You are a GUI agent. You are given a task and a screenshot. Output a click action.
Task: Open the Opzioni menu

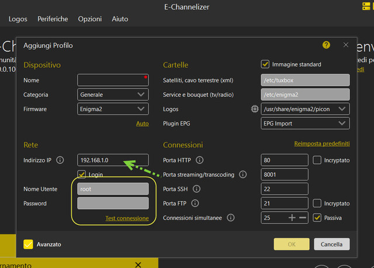[x=89, y=19]
